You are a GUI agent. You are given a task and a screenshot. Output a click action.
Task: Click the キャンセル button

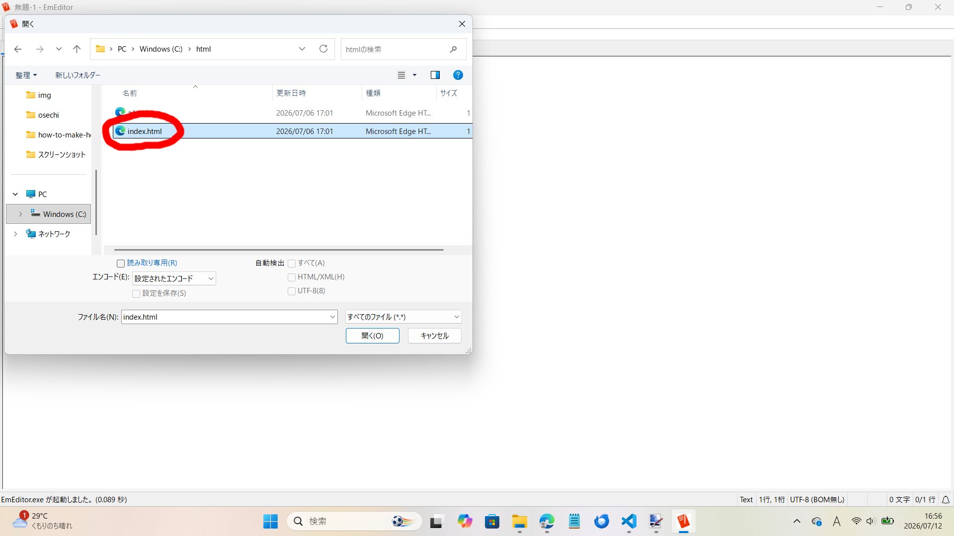point(435,336)
